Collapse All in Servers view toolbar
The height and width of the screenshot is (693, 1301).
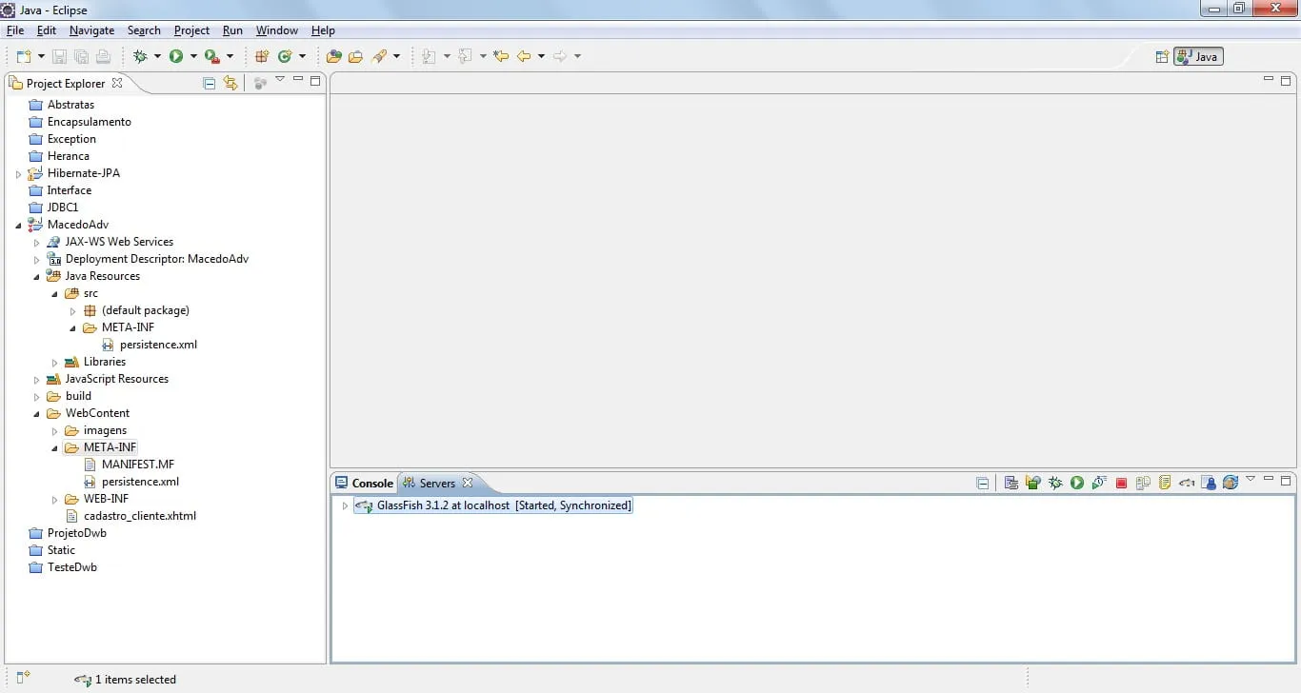[x=983, y=484]
